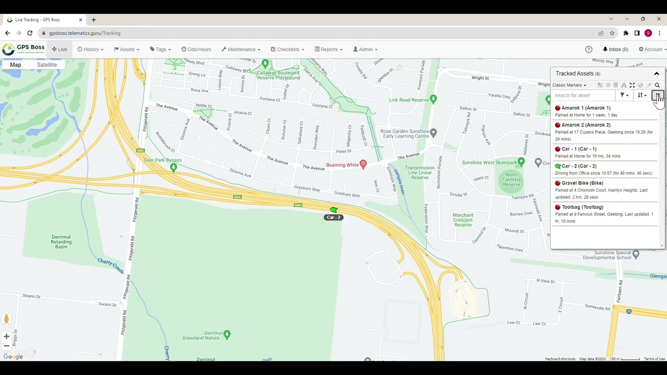Click the green driving marker for Car - 2 in list
The height and width of the screenshot is (375, 667).
[558, 166]
